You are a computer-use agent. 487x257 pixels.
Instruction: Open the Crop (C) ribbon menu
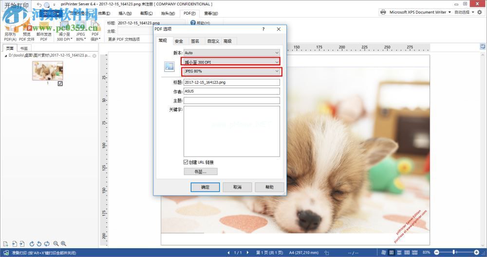tap(147, 13)
